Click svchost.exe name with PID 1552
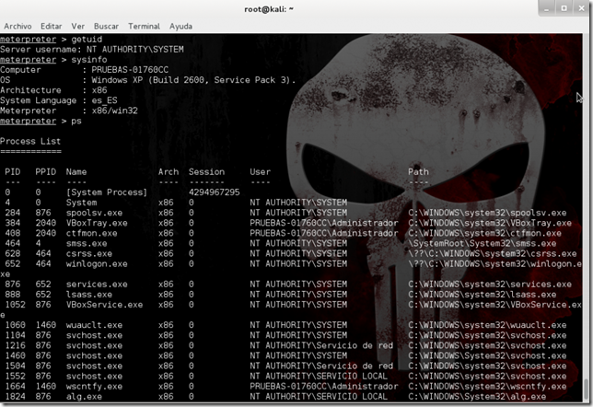The width and height of the screenshot is (593, 407). [94, 377]
